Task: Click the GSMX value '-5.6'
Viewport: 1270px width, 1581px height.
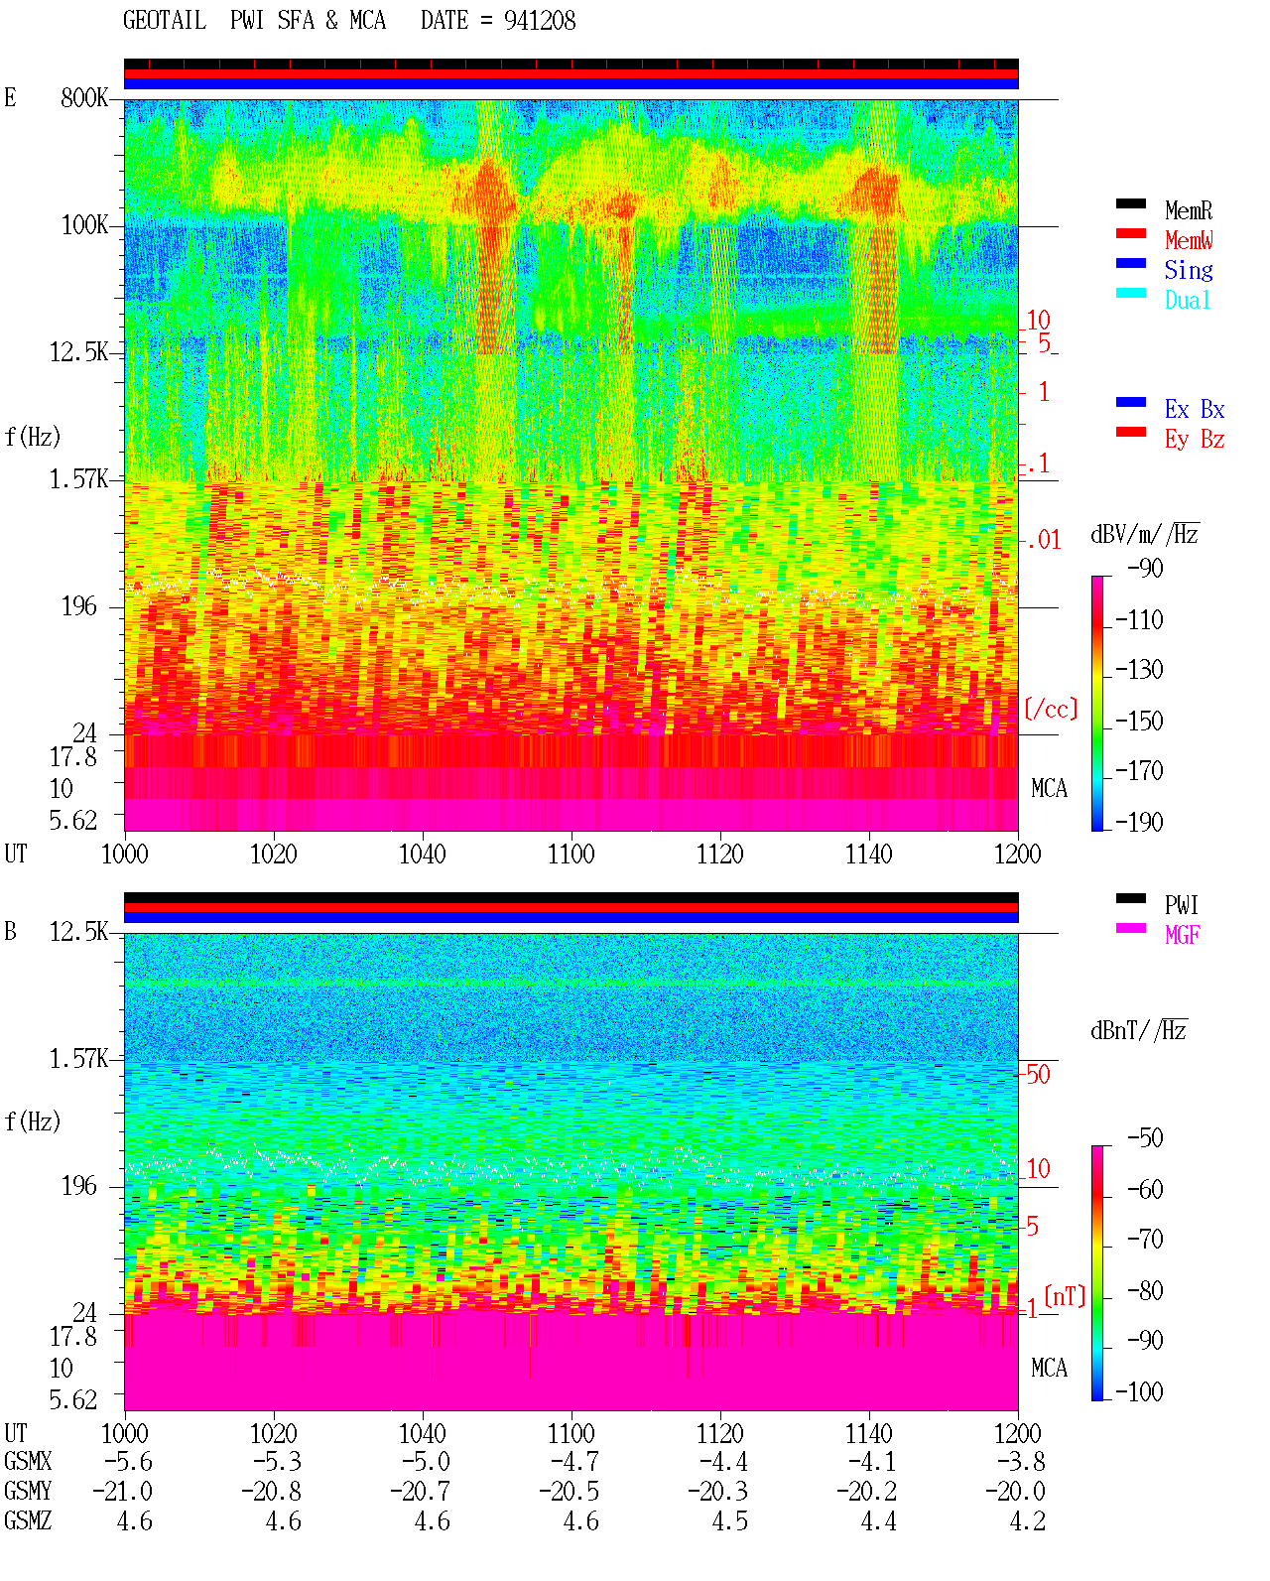Action: point(129,1462)
